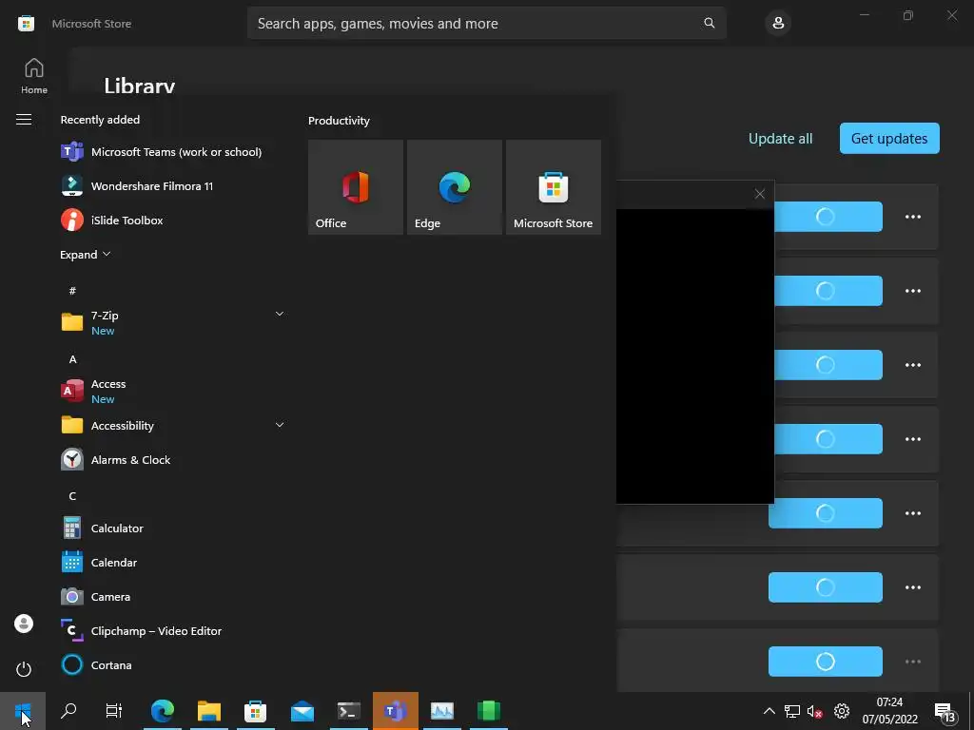Image resolution: width=974 pixels, height=730 pixels.
Task: Open the Store profile account button
Action: tap(778, 24)
